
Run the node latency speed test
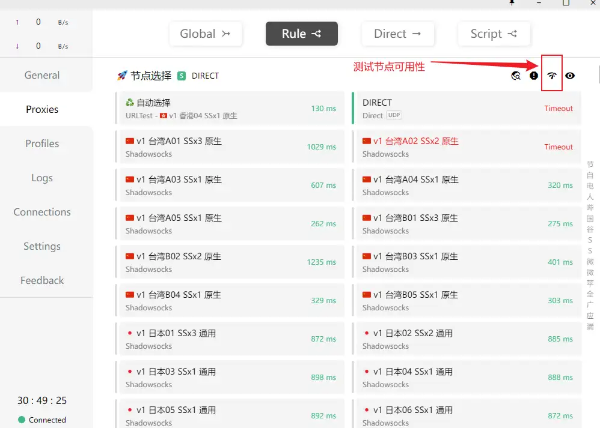552,76
